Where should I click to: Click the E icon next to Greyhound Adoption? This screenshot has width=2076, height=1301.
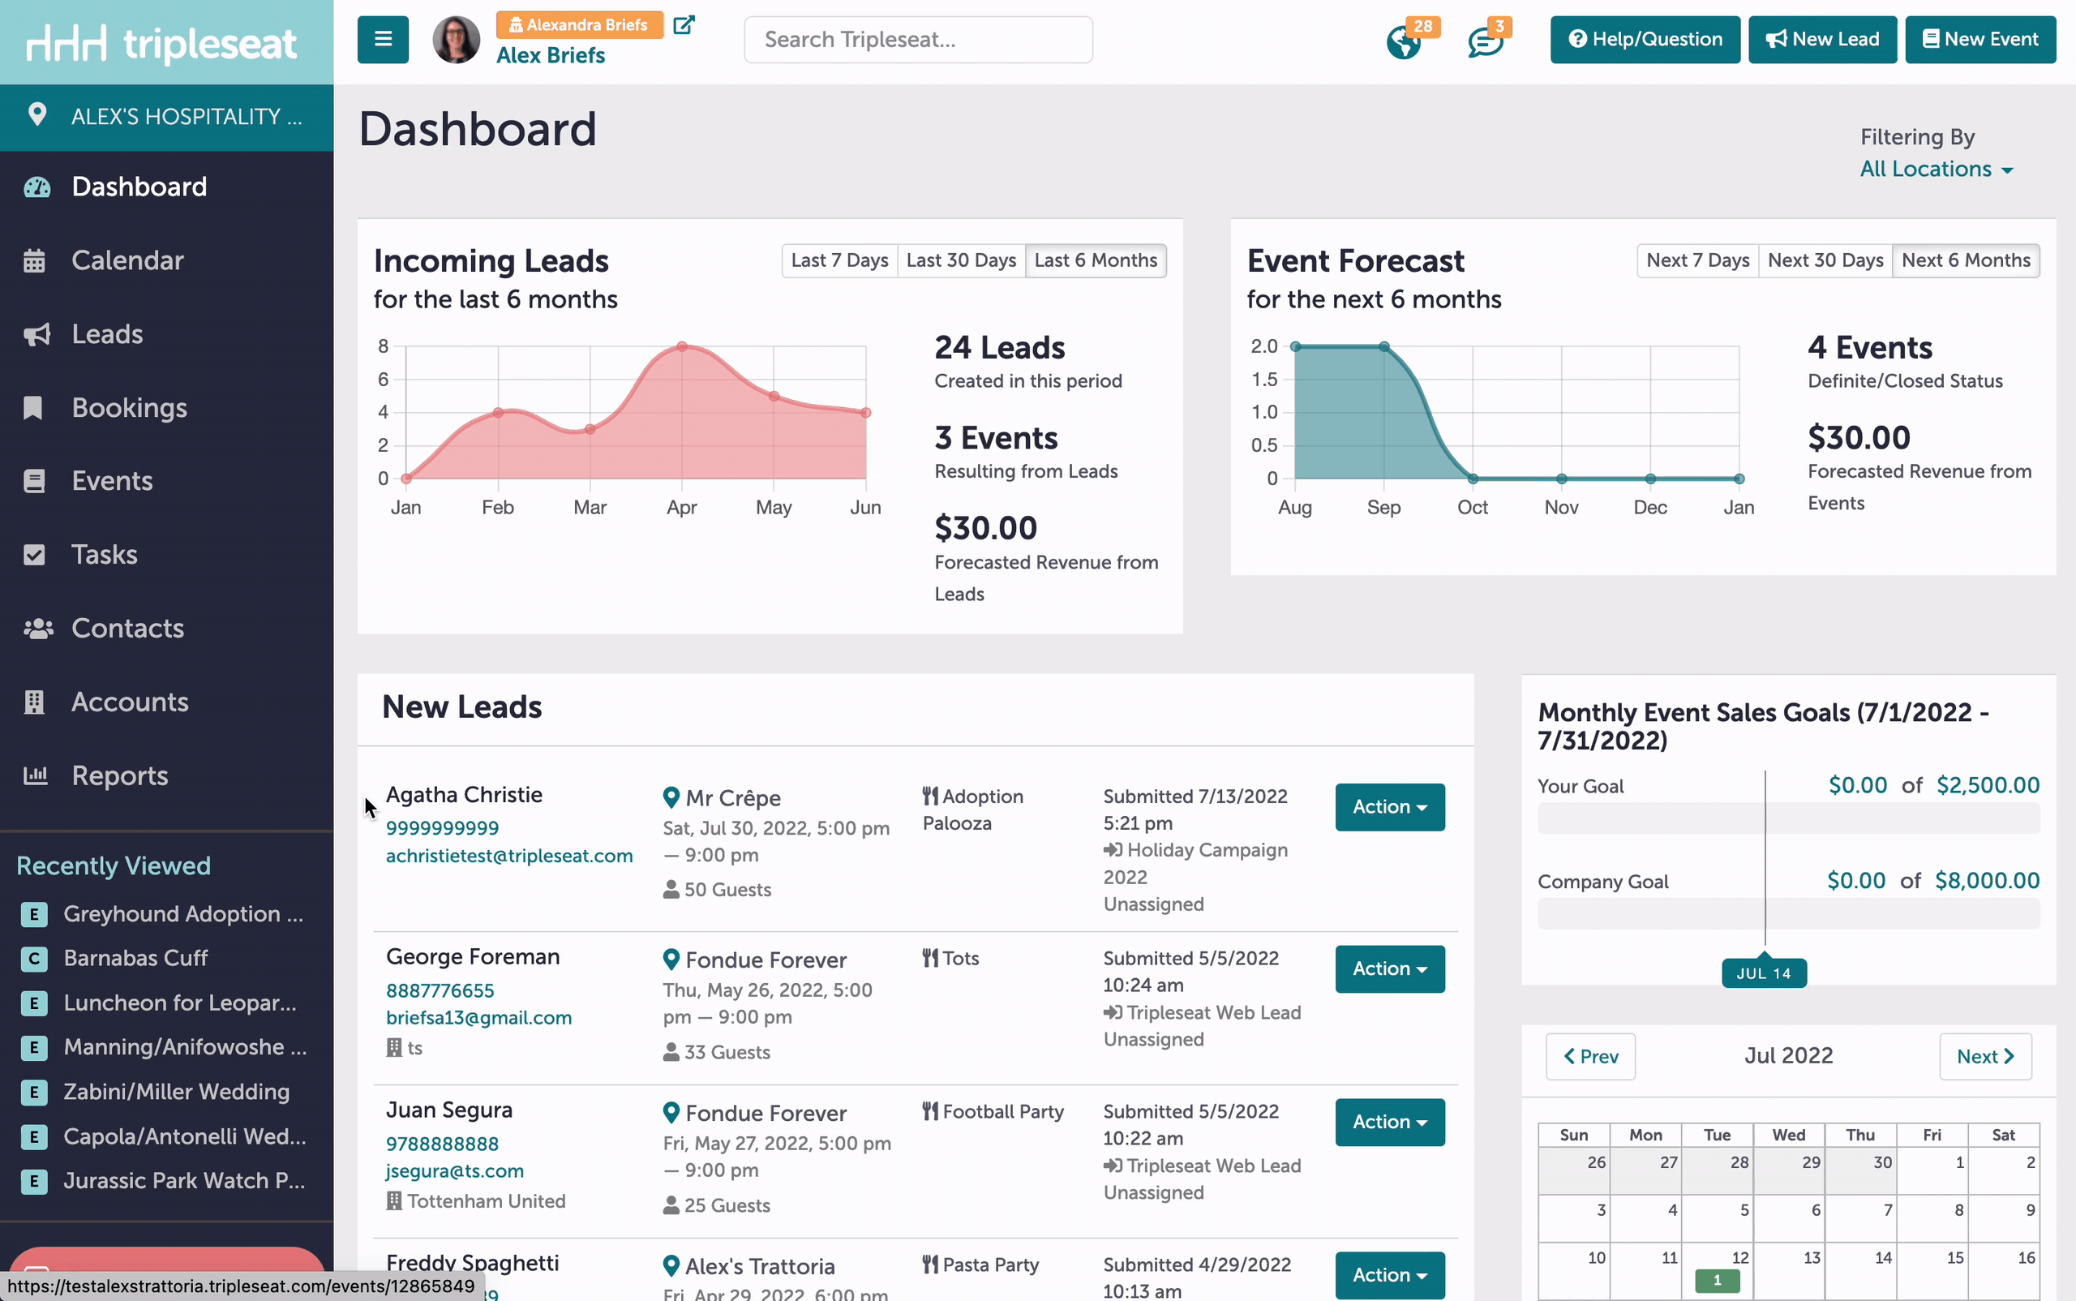tap(33, 914)
